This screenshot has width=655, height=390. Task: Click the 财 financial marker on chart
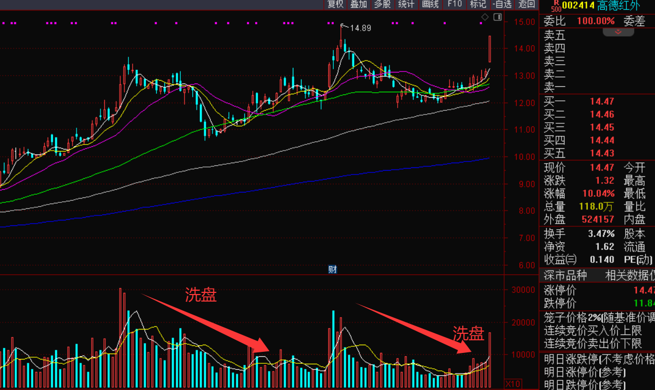(333, 269)
